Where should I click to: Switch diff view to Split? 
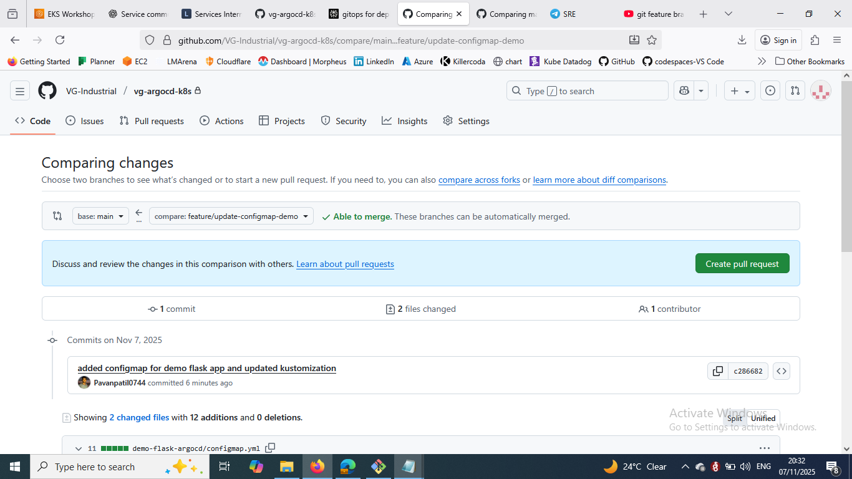pos(735,419)
